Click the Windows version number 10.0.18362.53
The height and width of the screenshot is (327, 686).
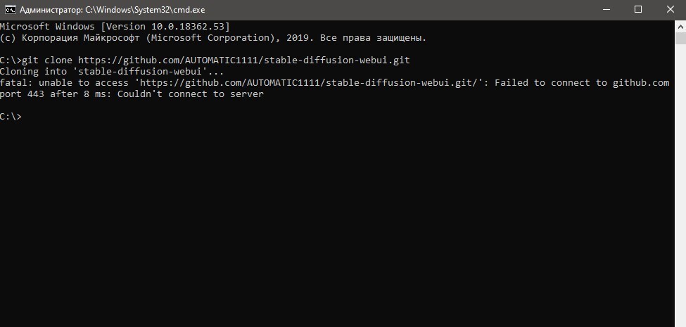click(x=190, y=27)
